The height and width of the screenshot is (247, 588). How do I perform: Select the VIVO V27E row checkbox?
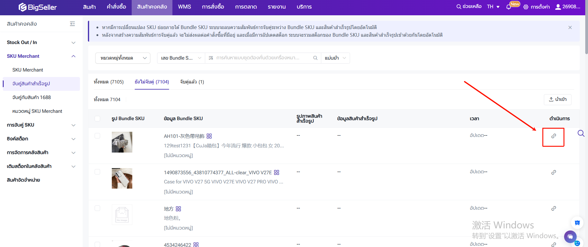point(97,172)
